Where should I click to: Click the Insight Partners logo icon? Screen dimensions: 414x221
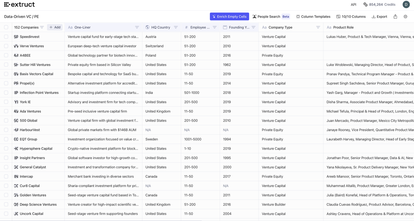[x=16, y=158]
